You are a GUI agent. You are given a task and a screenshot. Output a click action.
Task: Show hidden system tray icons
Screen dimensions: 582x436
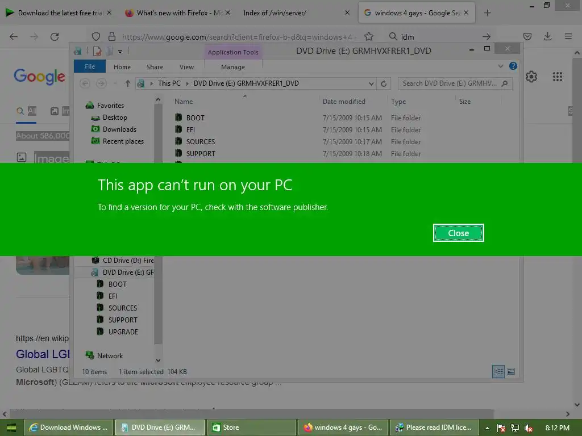(x=487, y=428)
